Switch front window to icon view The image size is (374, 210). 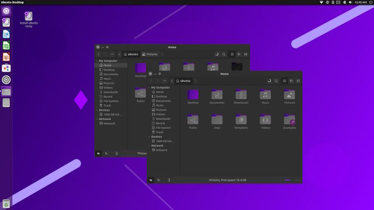point(285,81)
